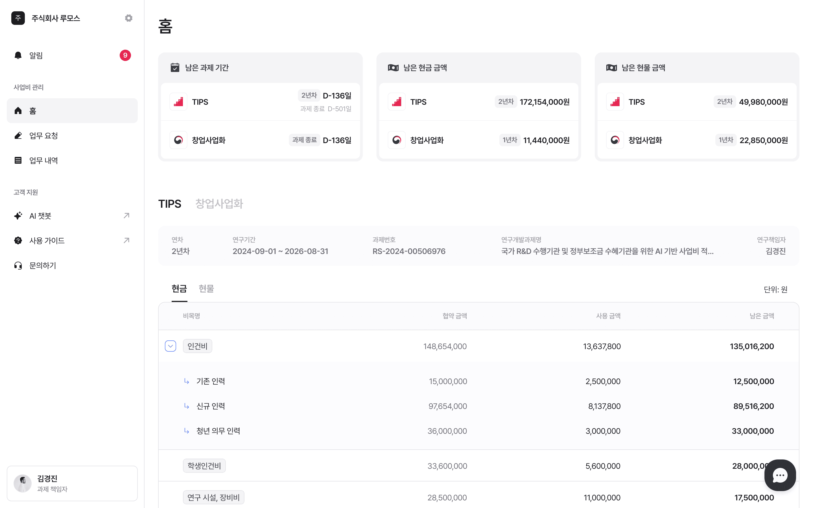Image resolution: width=813 pixels, height=508 pixels.
Task: Click 창업사업화 row in 남은 과제 기간 card
Action: click(x=260, y=140)
